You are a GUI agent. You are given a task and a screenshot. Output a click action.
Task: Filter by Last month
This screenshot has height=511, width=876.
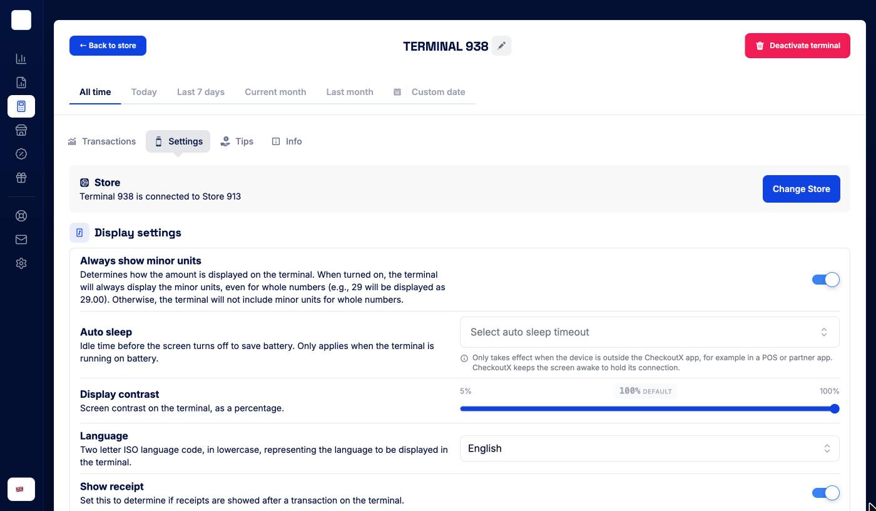click(350, 92)
